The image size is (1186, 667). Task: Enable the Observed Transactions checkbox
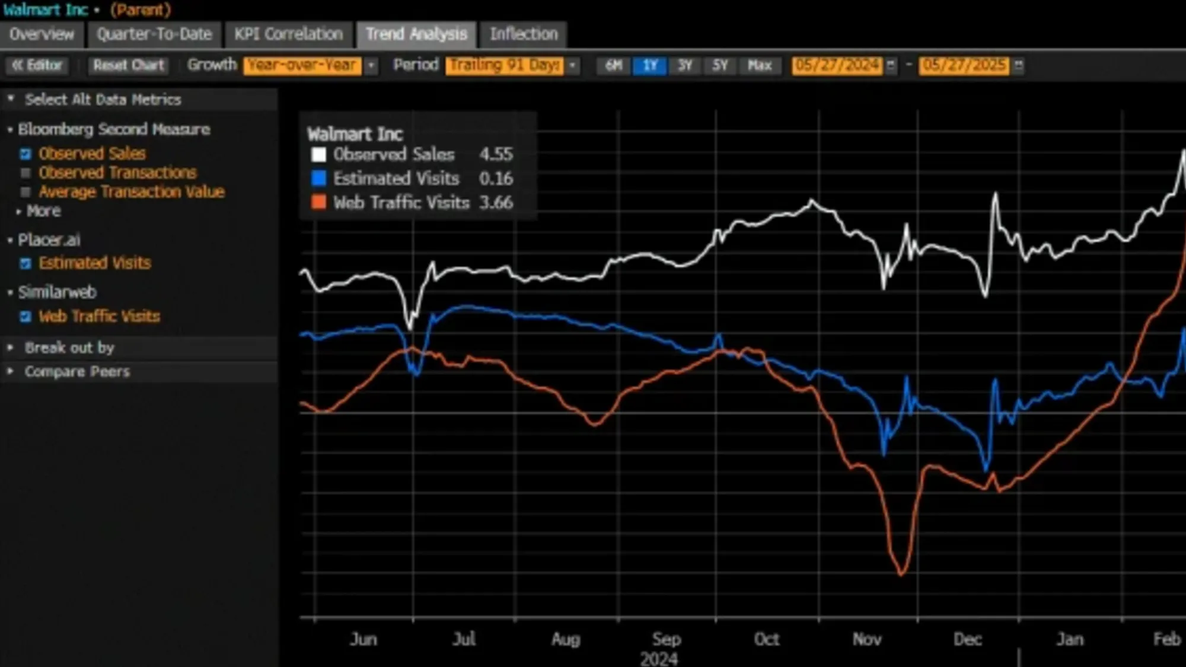click(x=25, y=173)
